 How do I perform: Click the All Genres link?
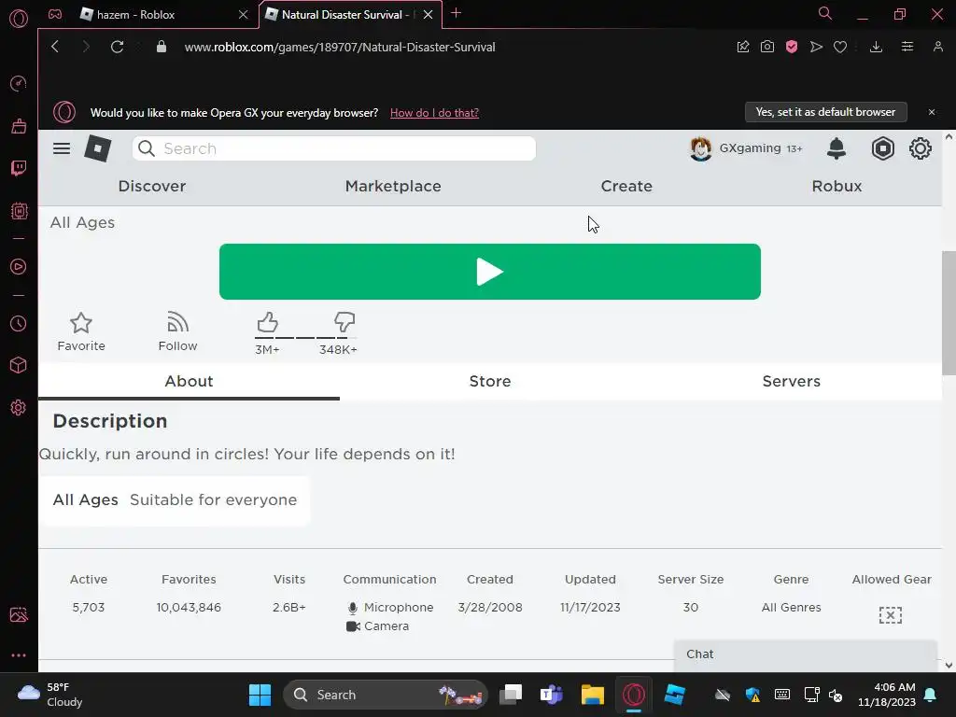791,607
